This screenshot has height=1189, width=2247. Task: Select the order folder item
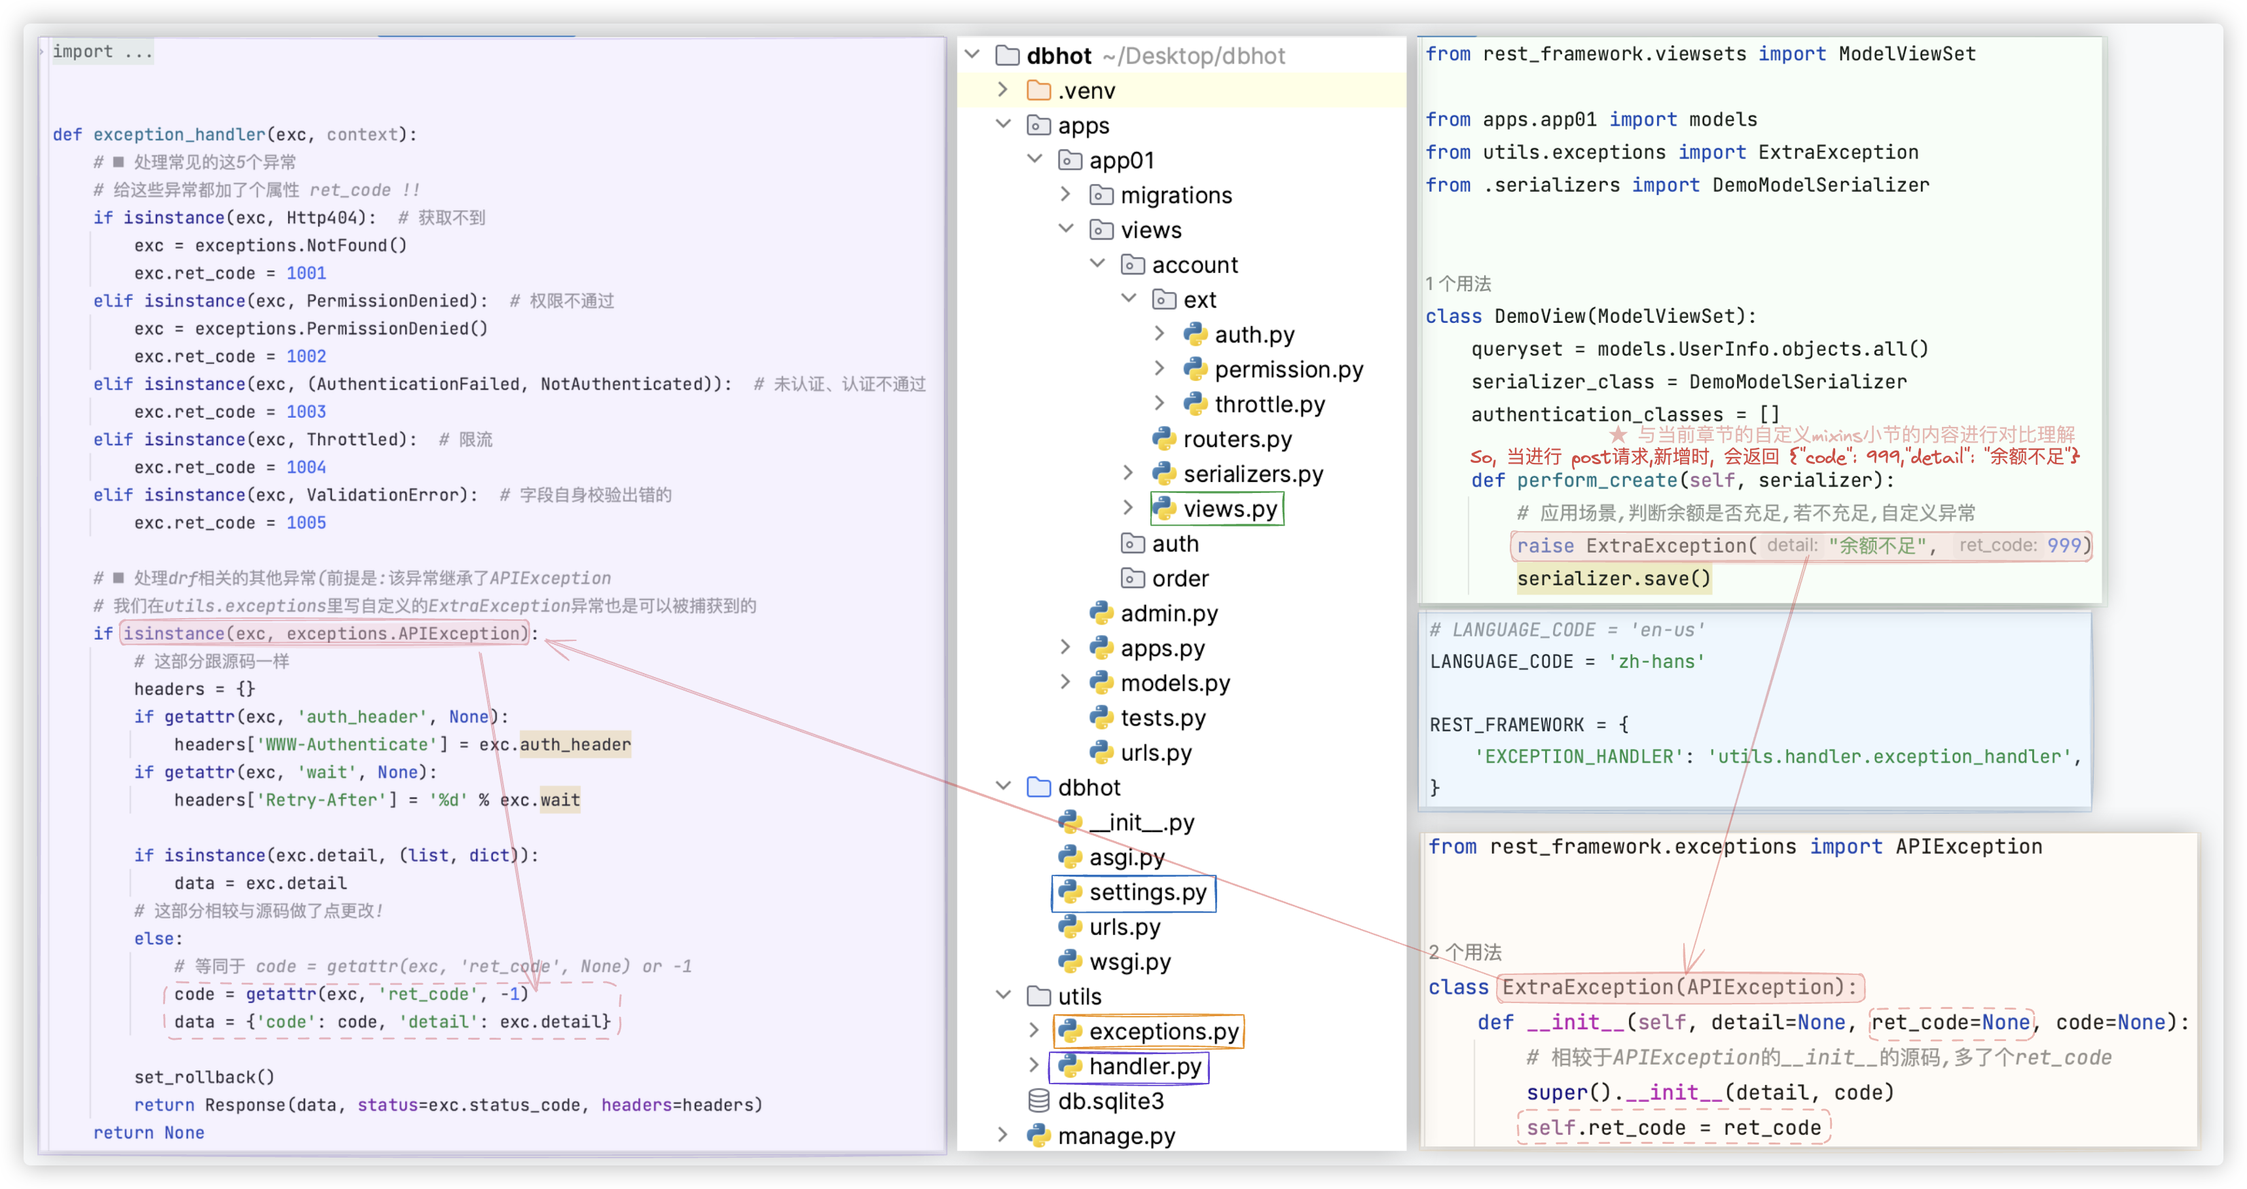1179,578
